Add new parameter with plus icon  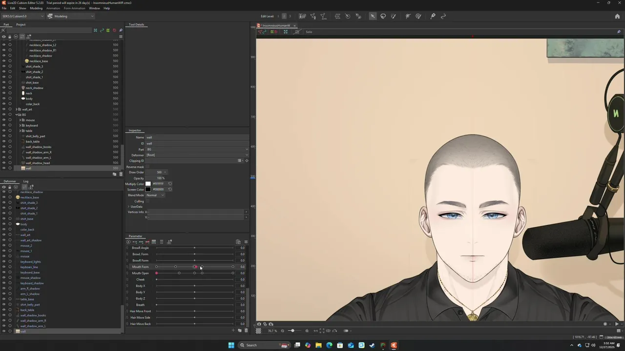[x=233, y=331]
